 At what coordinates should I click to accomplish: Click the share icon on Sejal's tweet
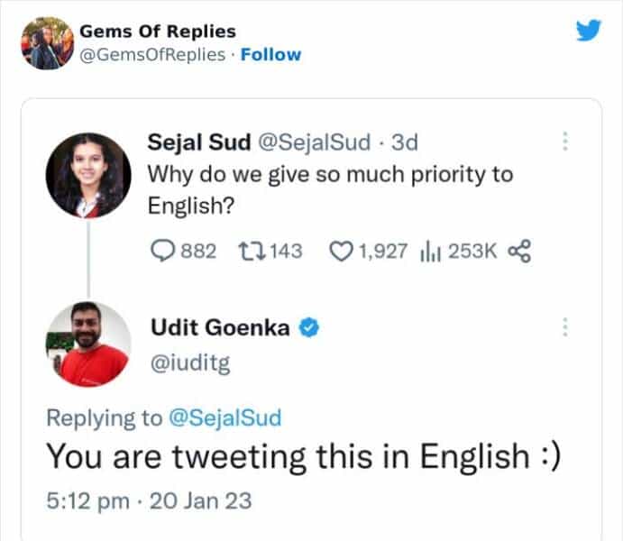click(520, 251)
